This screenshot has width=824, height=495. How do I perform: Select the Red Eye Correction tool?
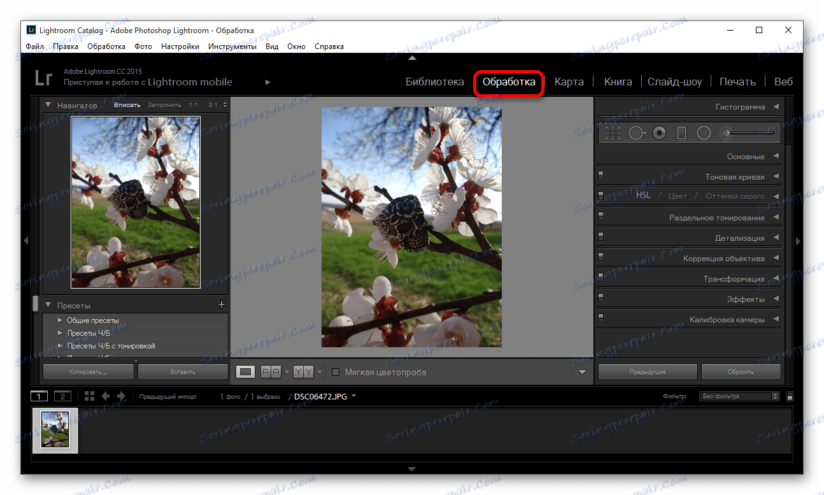(x=659, y=133)
